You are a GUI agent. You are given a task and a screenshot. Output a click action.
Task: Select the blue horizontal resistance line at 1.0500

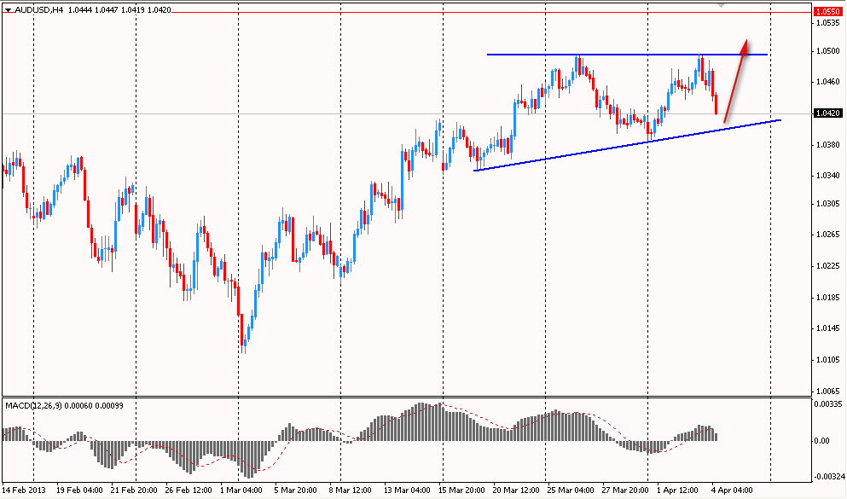627,55
